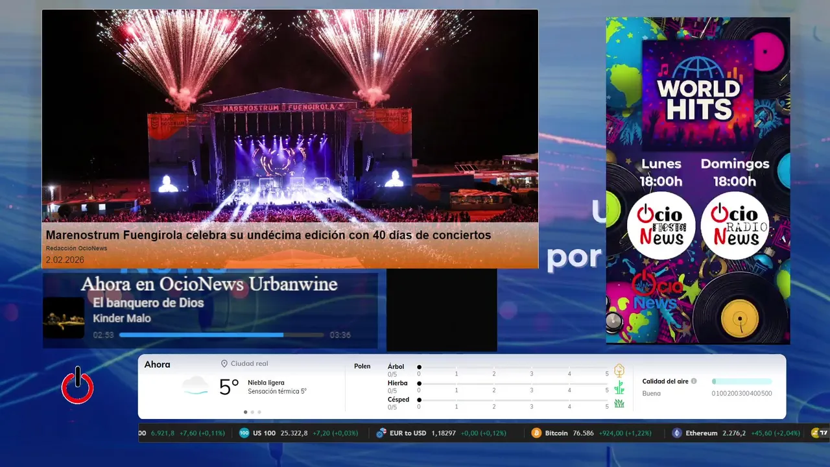Screen dimensions: 830x467
Task: Click the news date 2.02.2026
Action: click(x=65, y=260)
